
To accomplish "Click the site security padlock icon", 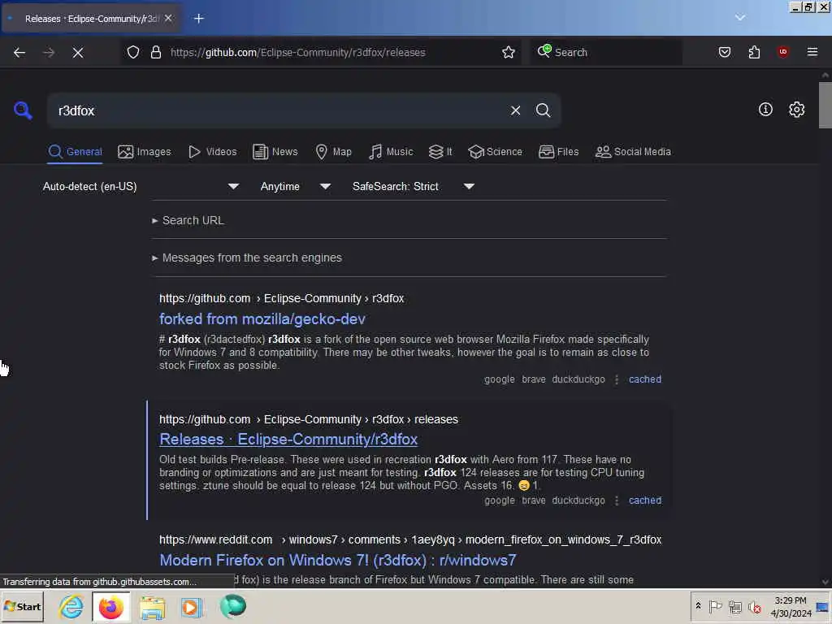I will pos(155,52).
